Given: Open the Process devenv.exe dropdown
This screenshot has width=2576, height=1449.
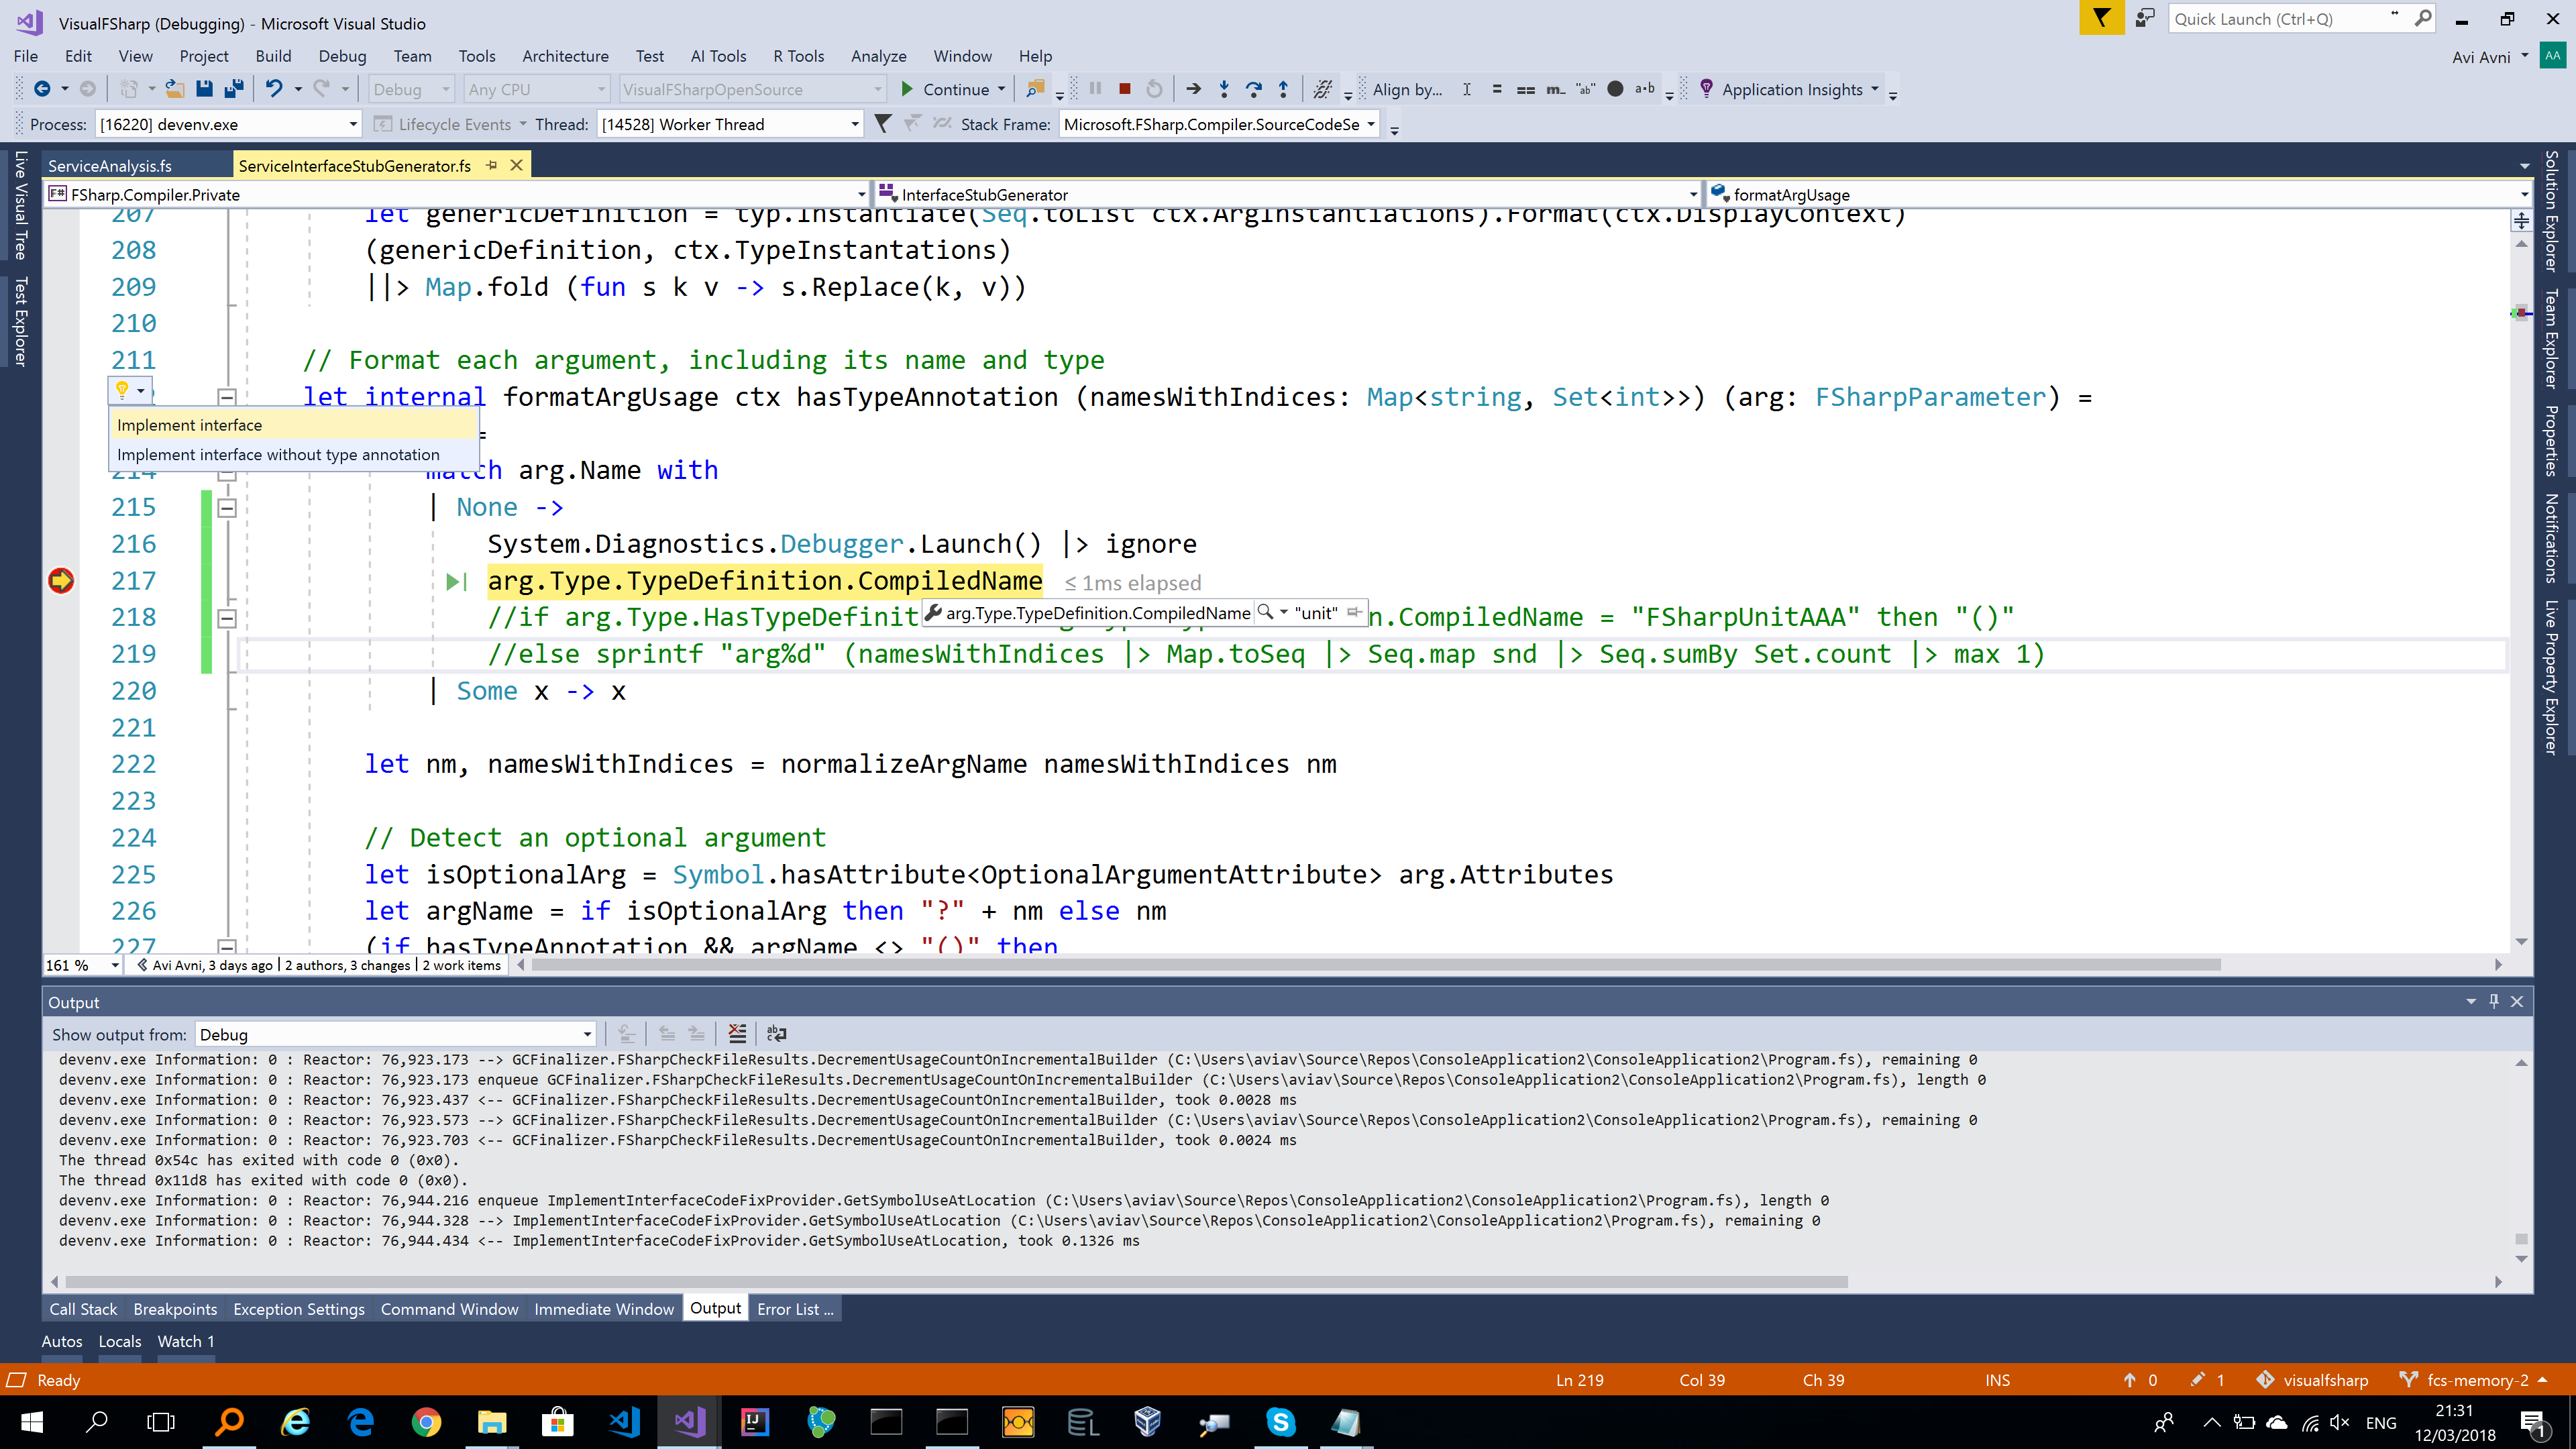Looking at the screenshot, I should pyautogui.click(x=352, y=124).
